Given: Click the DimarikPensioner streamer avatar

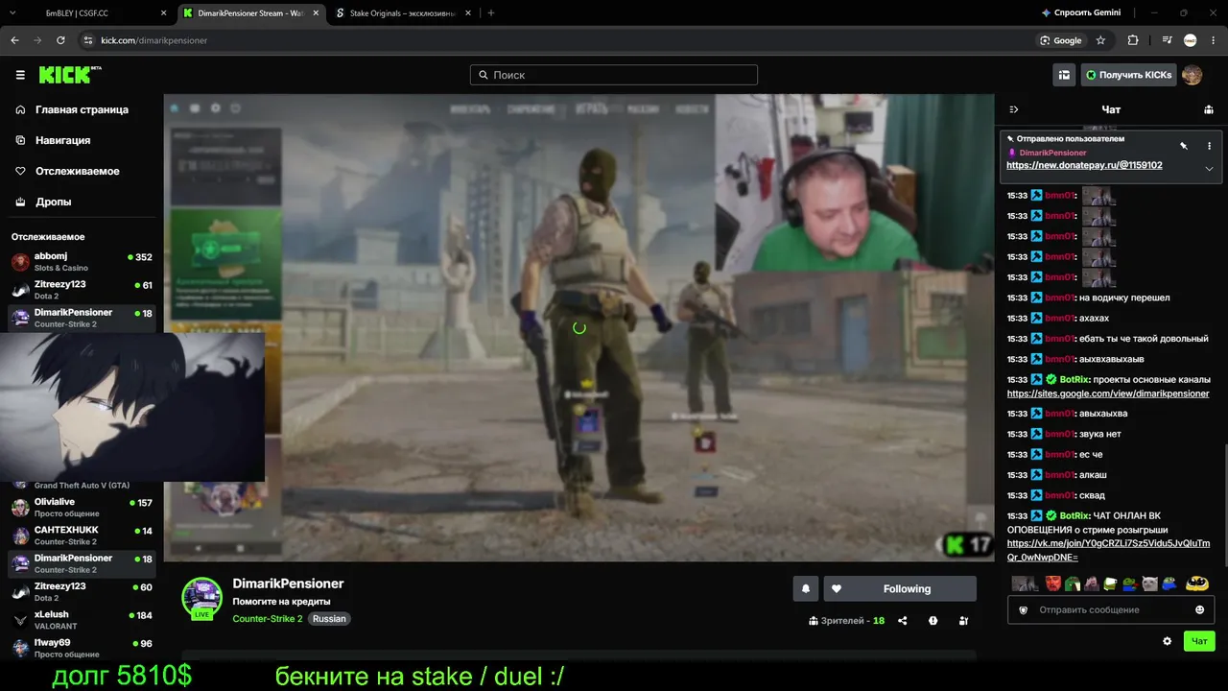Looking at the screenshot, I should coord(202,597).
